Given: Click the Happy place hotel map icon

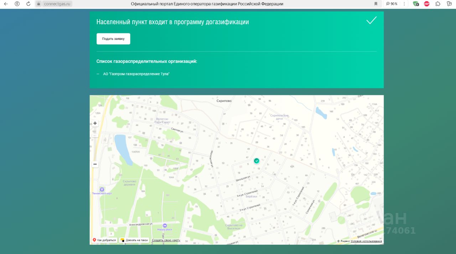Looking at the screenshot, I should 165,225.
